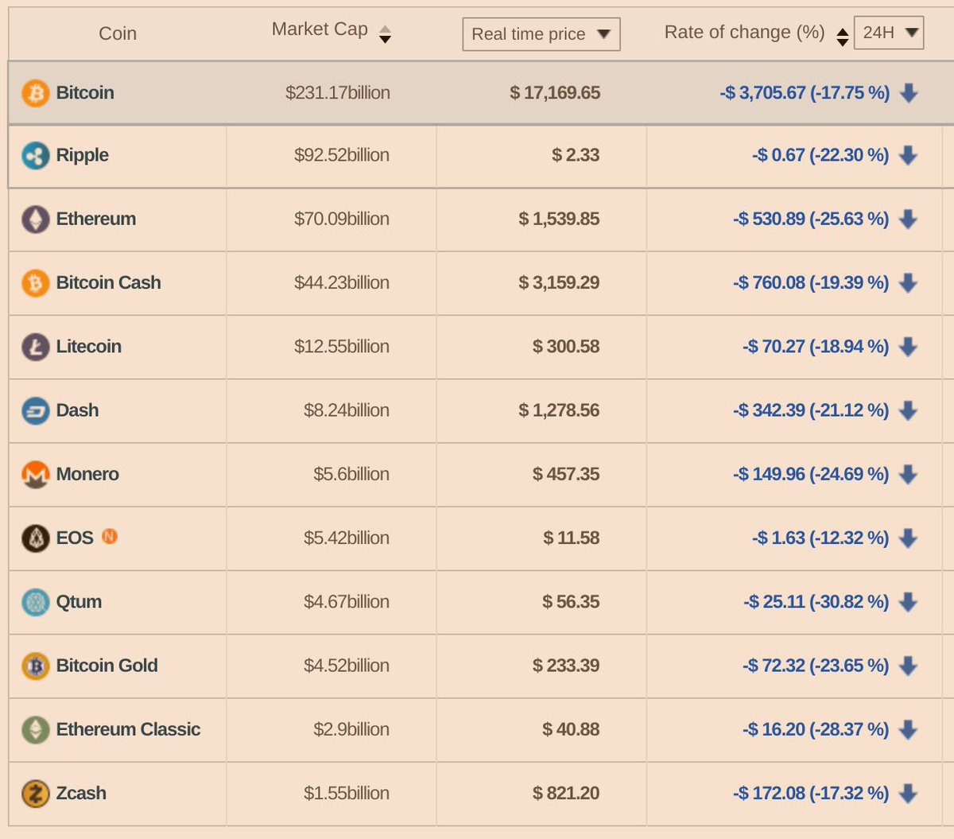The width and height of the screenshot is (954, 839).
Task: Open the Zcash name link
Action: (81, 794)
